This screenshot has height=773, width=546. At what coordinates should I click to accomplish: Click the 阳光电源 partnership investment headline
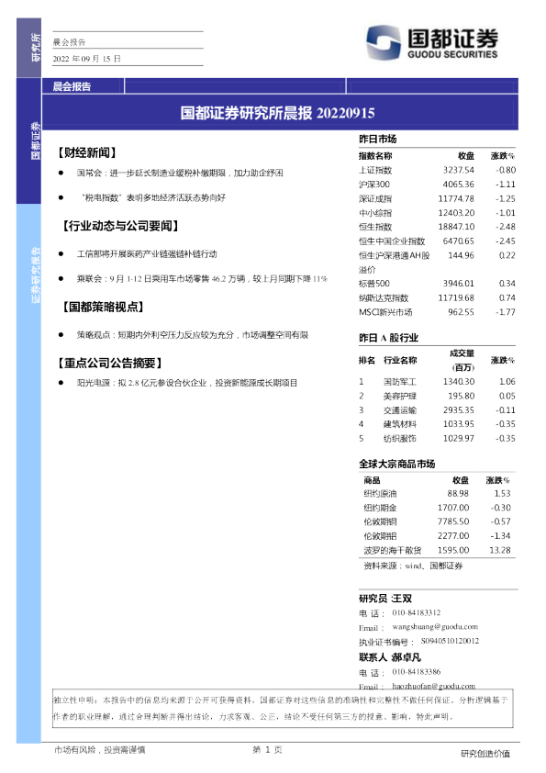point(187,383)
